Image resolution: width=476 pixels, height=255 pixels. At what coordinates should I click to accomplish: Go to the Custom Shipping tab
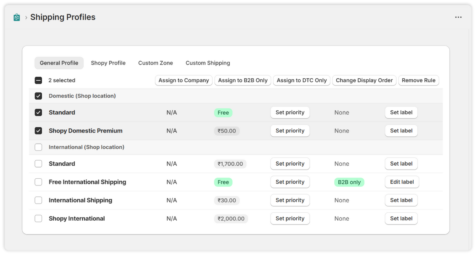click(x=208, y=63)
